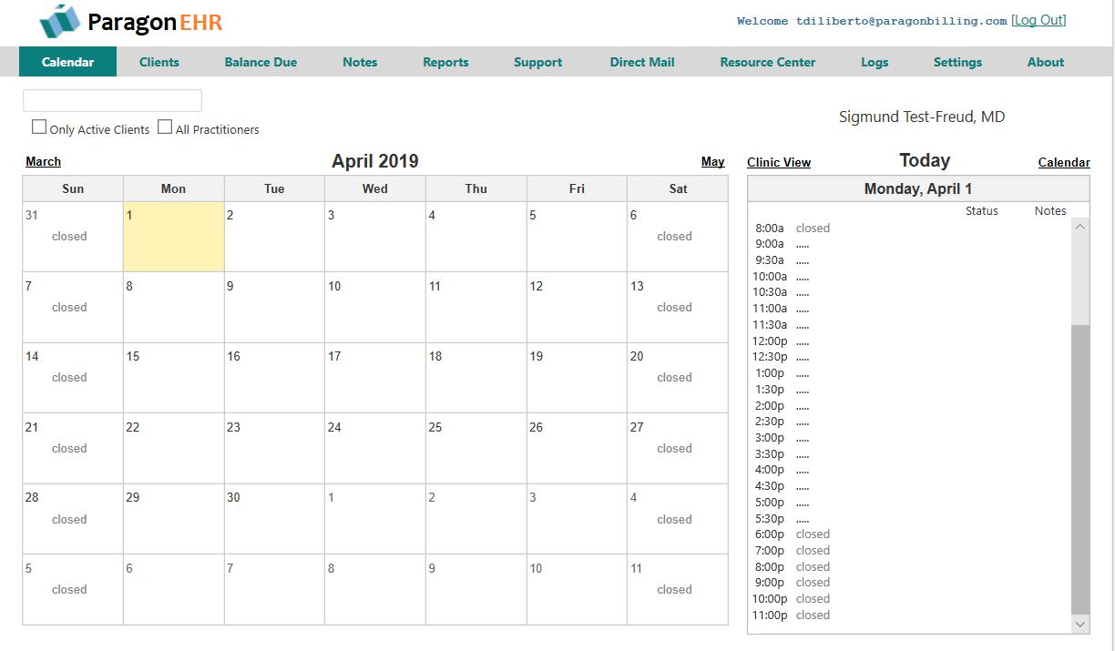Select the highlighted April 1 calendar cell
Image resolution: width=1115 pixels, height=651 pixels.
coord(173,239)
